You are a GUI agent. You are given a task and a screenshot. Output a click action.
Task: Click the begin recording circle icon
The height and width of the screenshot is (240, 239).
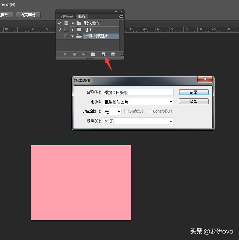tap(74, 54)
